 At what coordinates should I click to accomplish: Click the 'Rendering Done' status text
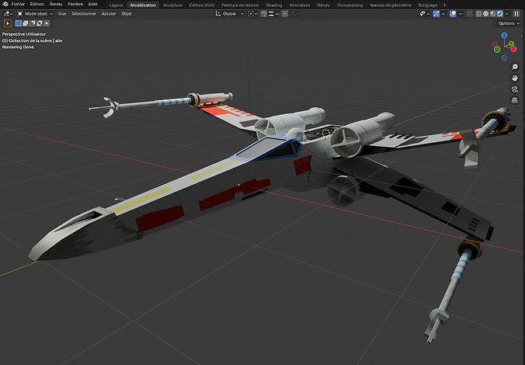point(18,47)
